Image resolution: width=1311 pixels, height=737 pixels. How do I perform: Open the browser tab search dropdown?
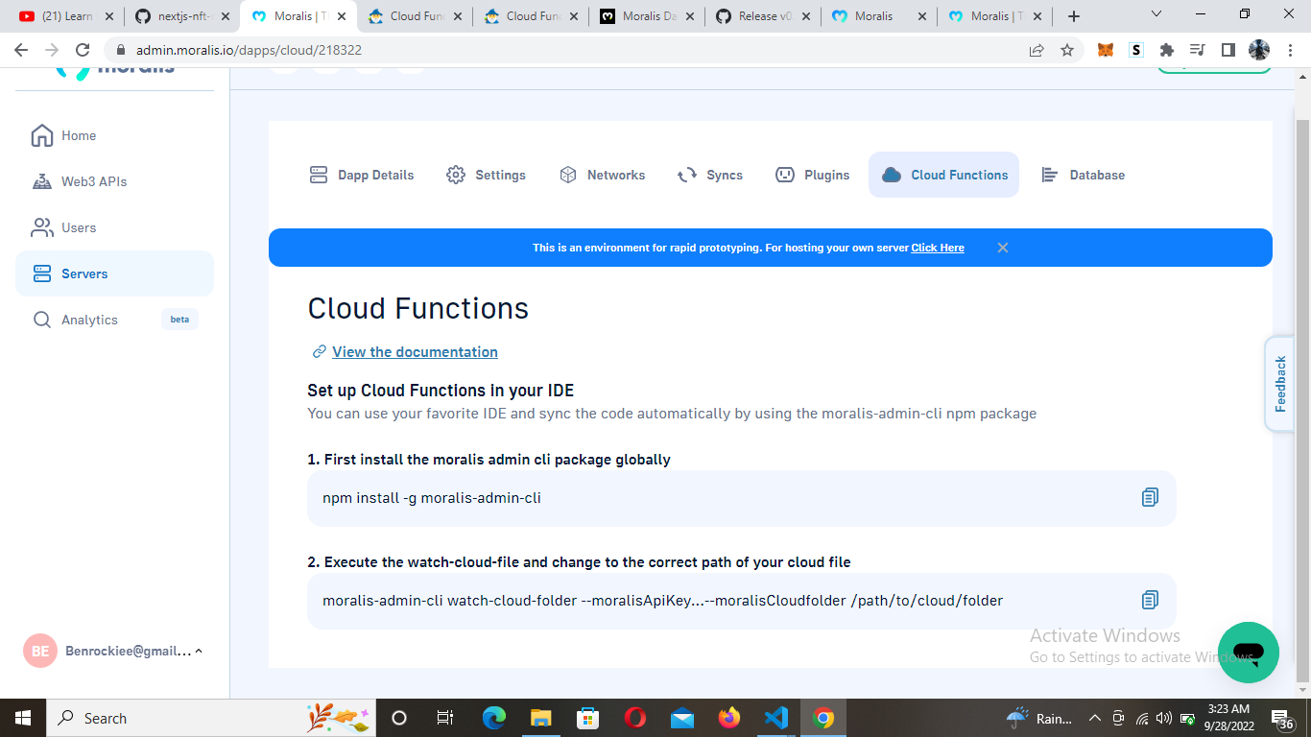click(1156, 14)
